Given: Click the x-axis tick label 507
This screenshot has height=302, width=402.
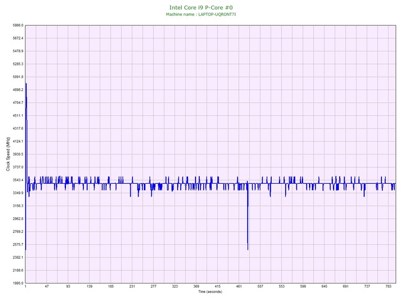Looking at the screenshot, I should click(260, 286).
